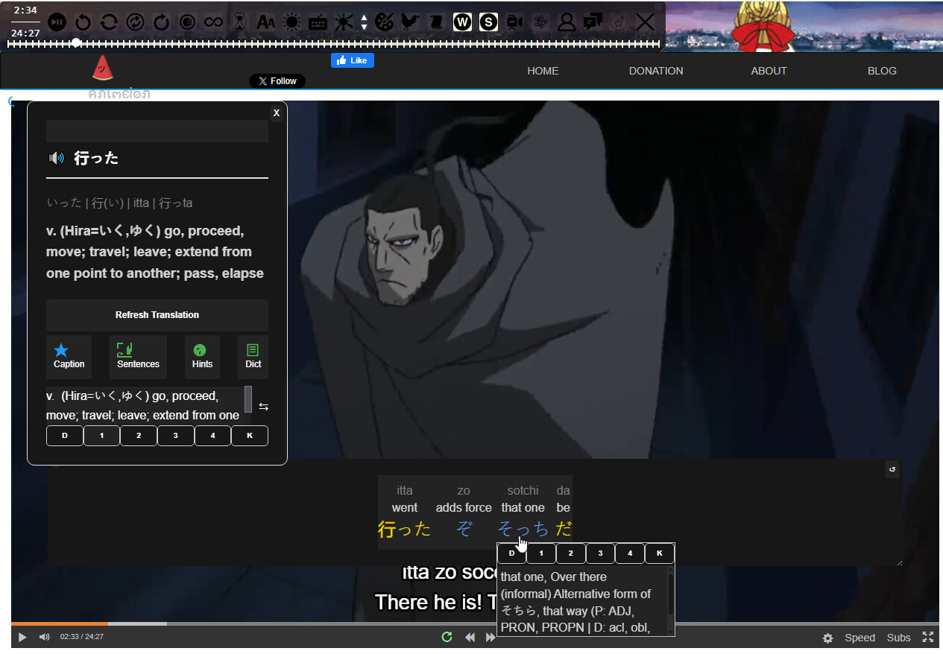Click the そっち tooltip scrollbar
The image size is (943, 654).
click(x=671, y=600)
